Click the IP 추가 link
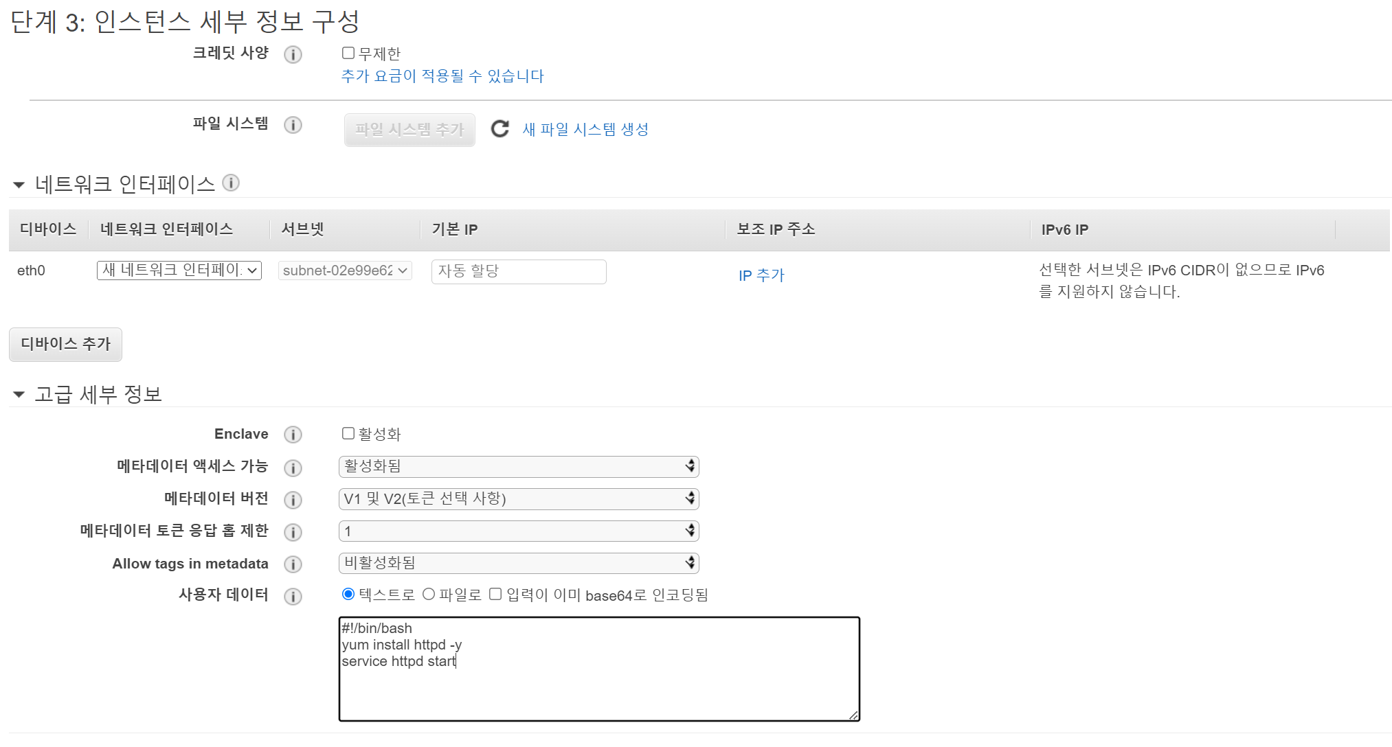This screenshot has height=747, width=1392. pyautogui.click(x=761, y=275)
